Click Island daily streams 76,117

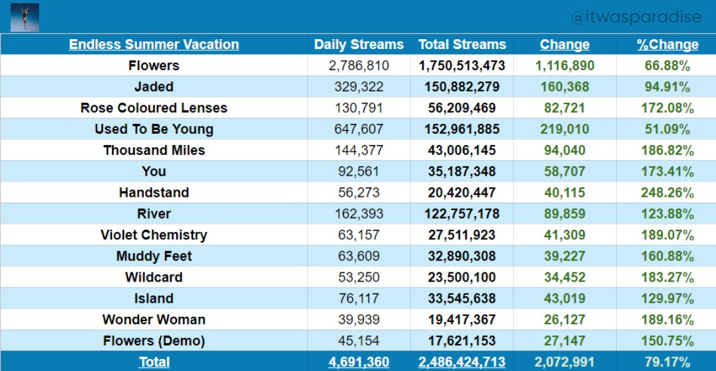(x=359, y=298)
